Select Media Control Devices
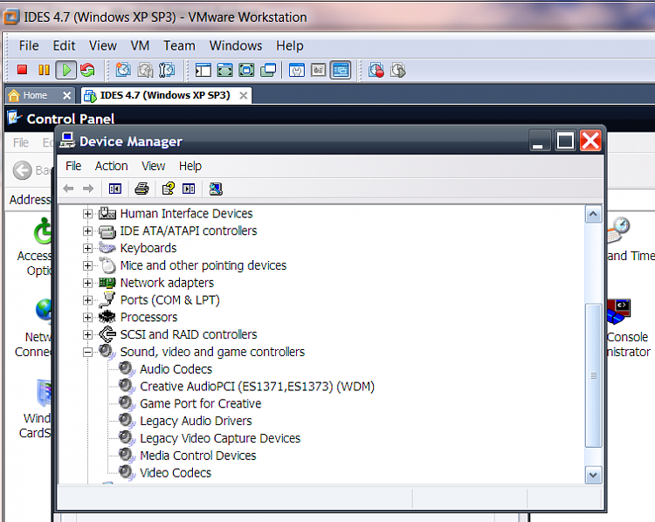Image resolution: width=655 pixels, height=522 pixels. coord(198,456)
